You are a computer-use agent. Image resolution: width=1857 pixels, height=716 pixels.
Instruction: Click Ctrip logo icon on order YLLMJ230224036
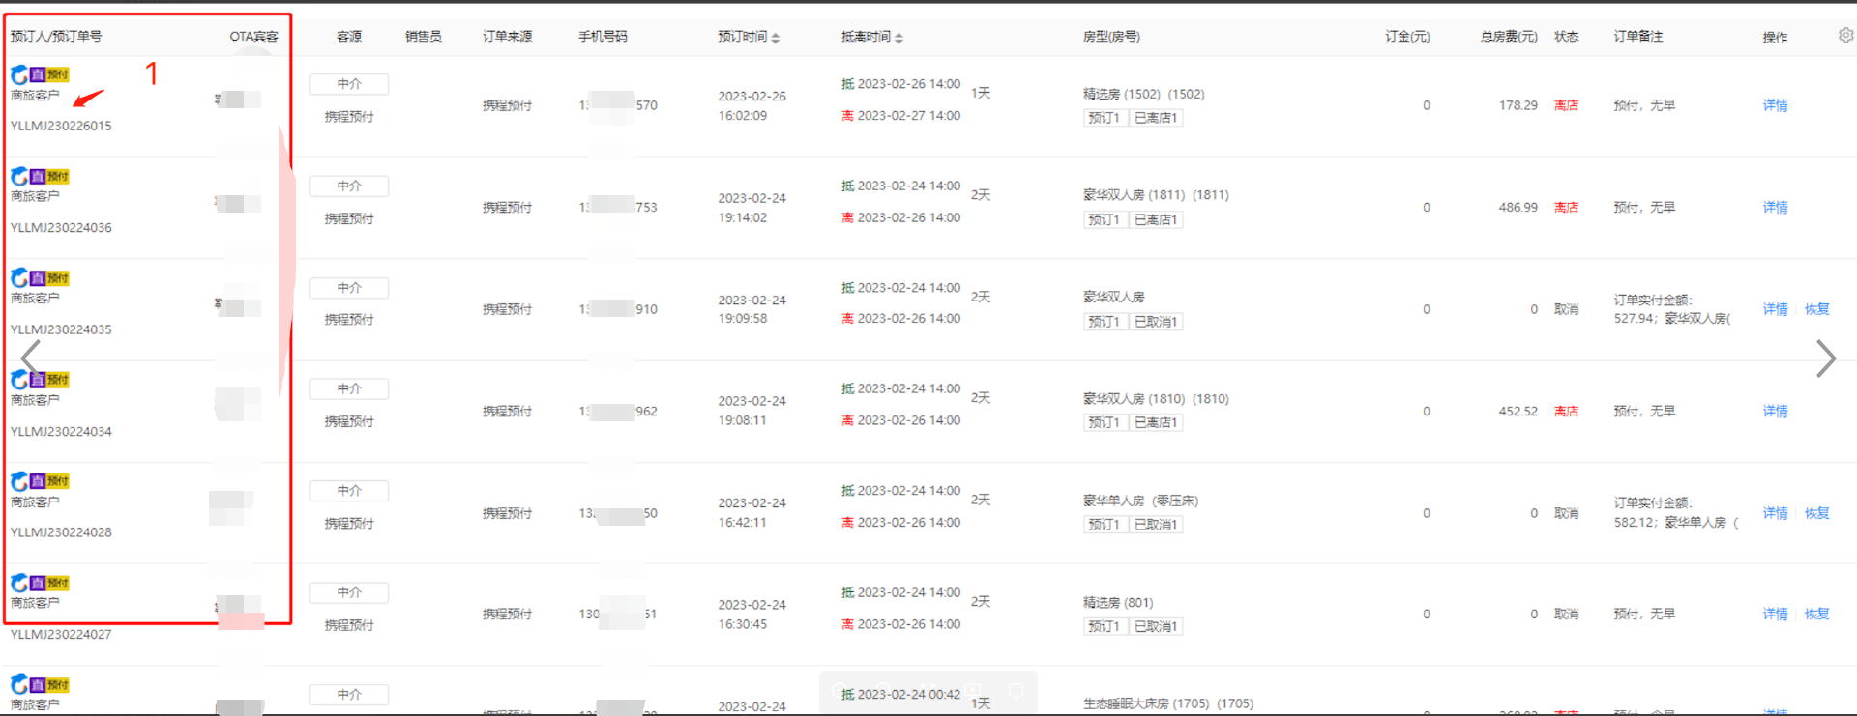[x=19, y=176]
